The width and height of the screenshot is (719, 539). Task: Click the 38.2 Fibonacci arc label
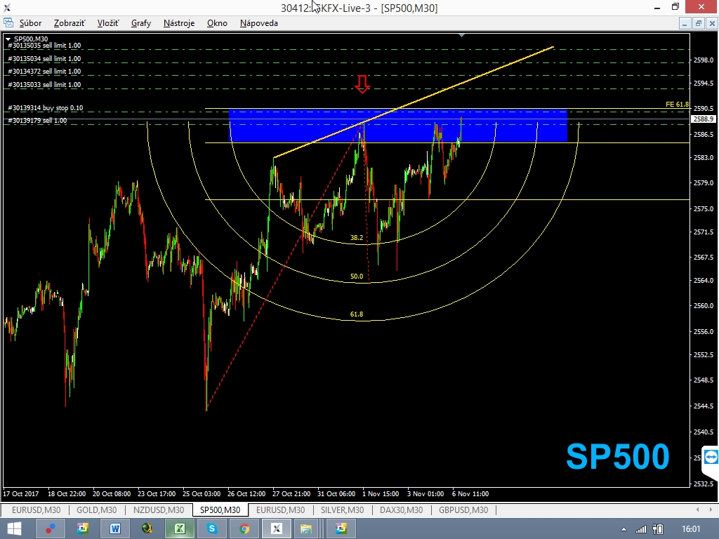point(356,237)
